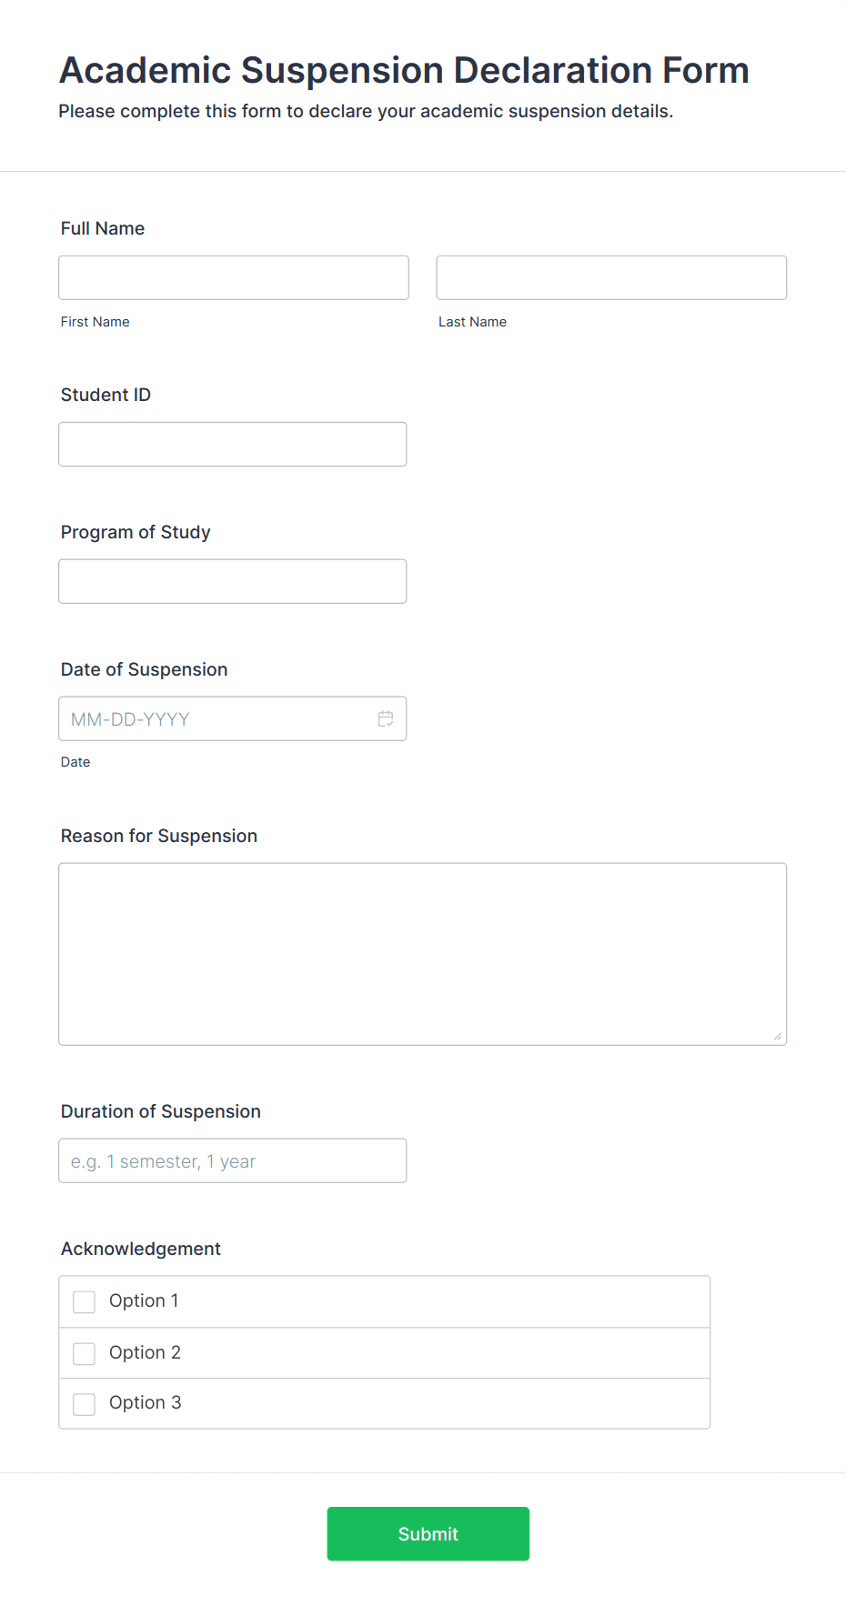Grab the textarea resize handle corner

[x=778, y=1036]
